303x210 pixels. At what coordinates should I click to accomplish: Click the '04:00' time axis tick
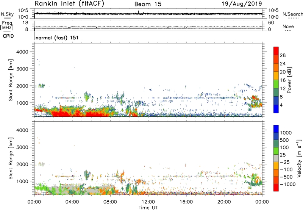pos(72,202)
